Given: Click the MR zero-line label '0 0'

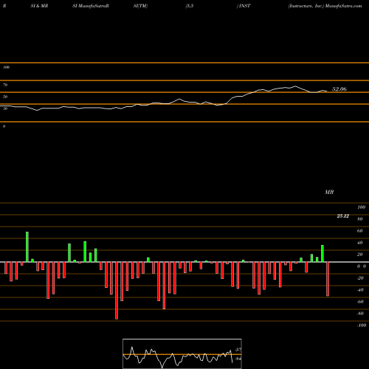Looking at the screenshot, I should [362, 266].
